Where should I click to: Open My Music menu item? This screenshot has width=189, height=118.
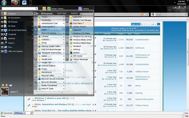12,26
